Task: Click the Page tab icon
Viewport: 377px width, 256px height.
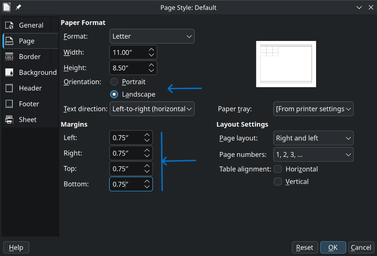Action: [9, 41]
